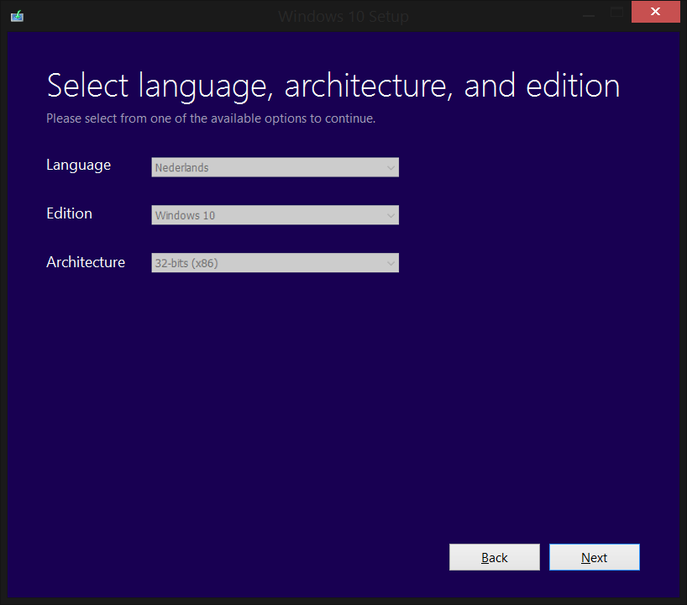Screen dimensions: 687x605
Task: Open the Language dropdown showing Nederlands
Action: 275,167
